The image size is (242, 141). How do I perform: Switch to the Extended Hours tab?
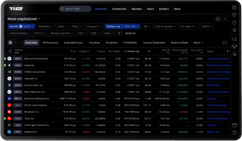(x=73, y=42)
